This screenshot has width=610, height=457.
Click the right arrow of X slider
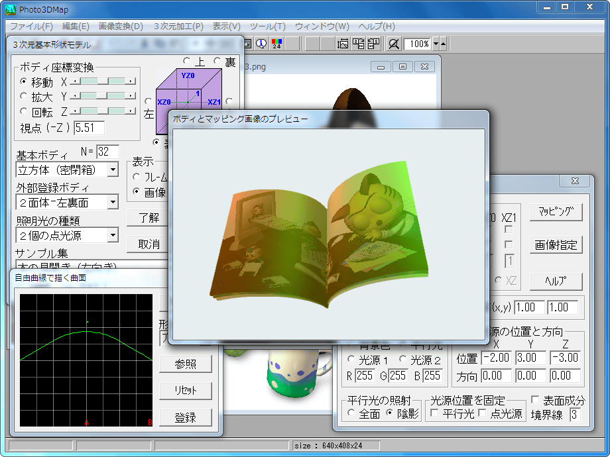[x=131, y=81]
